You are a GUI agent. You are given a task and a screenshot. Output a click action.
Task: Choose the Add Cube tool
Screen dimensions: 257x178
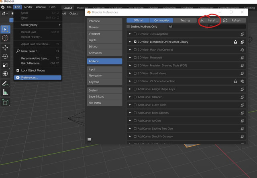click(5, 102)
